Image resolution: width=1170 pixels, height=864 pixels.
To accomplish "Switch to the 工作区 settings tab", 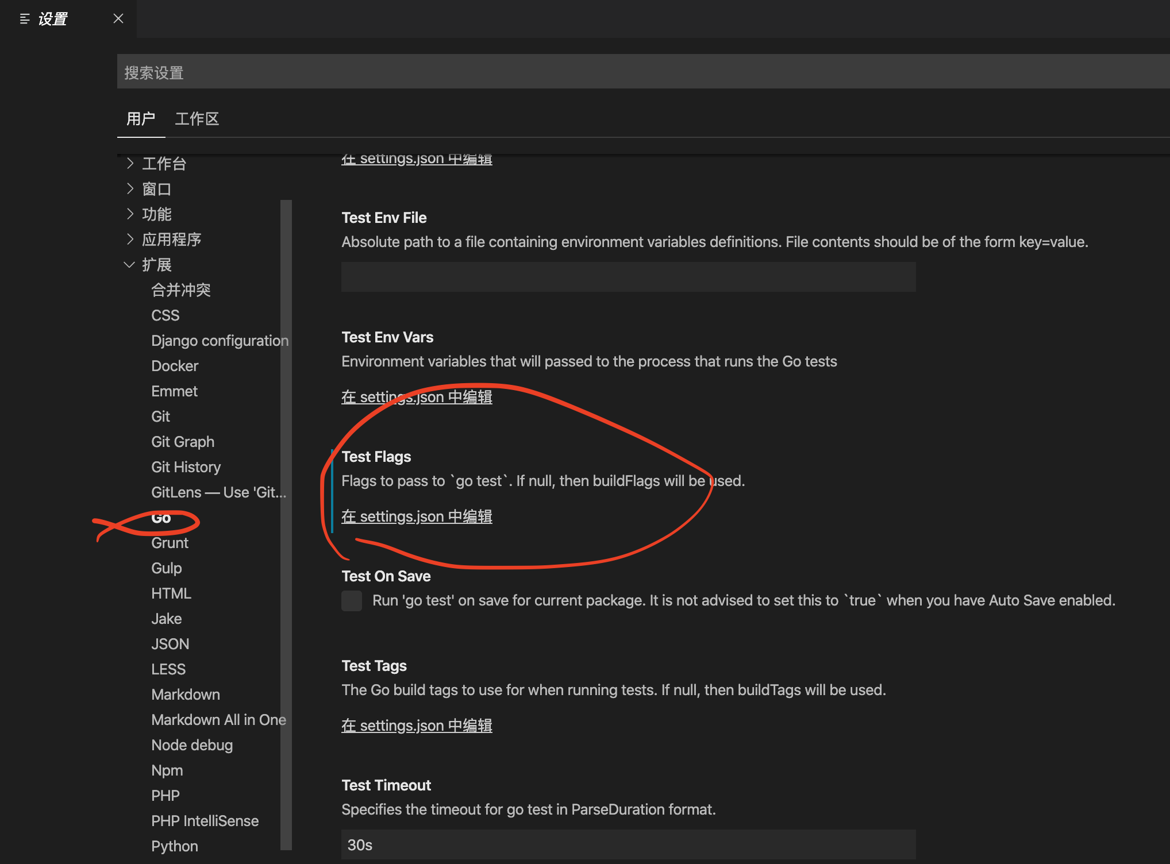I will point(197,119).
